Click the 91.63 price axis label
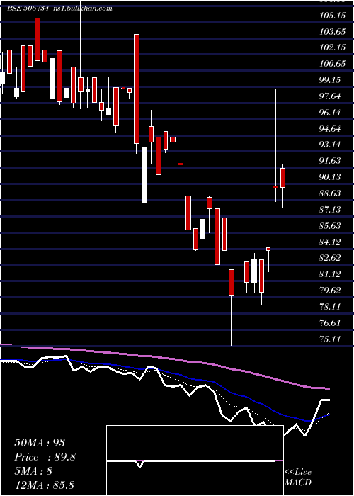 click(x=331, y=160)
